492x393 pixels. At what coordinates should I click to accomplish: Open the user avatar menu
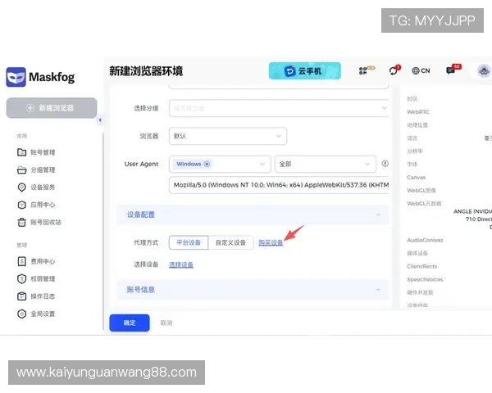pos(484,71)
